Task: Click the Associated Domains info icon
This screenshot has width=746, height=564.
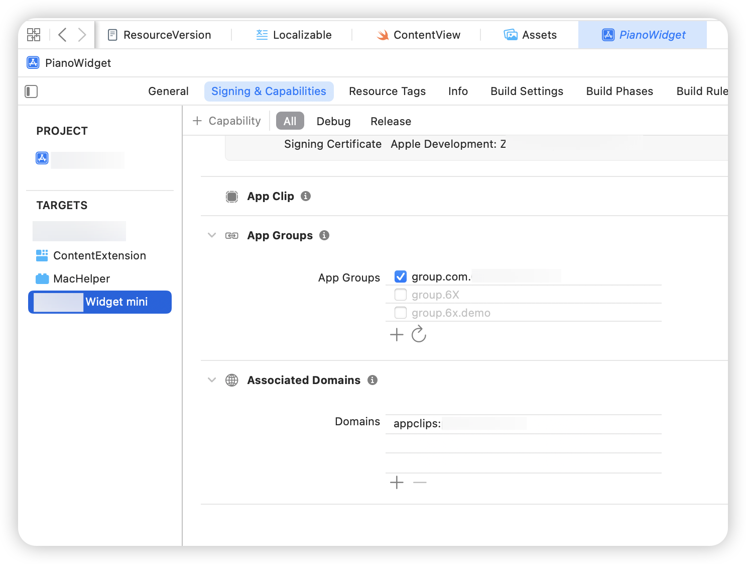Action: (372, 380)
